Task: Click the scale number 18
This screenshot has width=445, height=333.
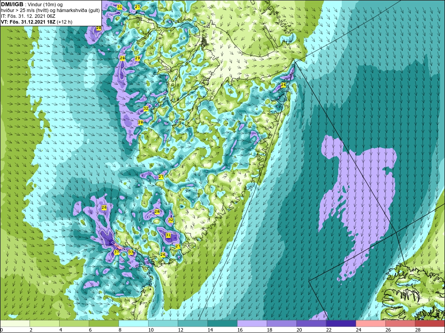Action: click(x=270, y=330)
